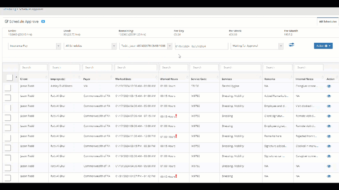Check the 01/17/2024 07:00 AM row checkbox
Image resolution: width=339 pixels, height=190 pixels.
point(8,118)
